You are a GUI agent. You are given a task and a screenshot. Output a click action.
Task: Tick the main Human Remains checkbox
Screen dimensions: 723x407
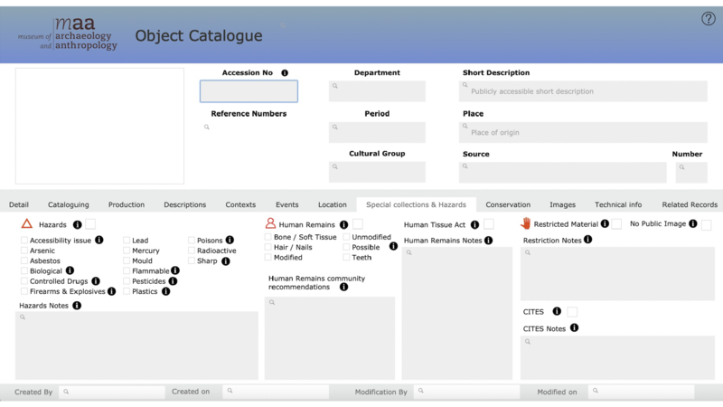[358, 224]
